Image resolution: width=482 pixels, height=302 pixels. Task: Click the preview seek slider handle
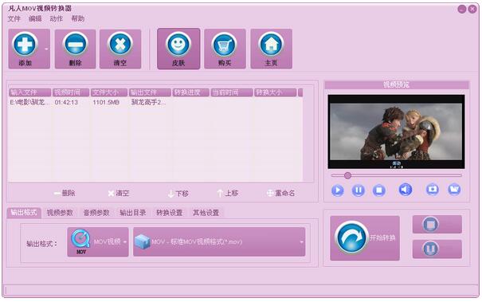(347, 175)
